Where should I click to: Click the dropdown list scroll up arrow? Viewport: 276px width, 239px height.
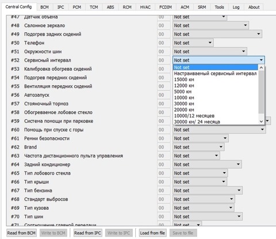point(261,67)
